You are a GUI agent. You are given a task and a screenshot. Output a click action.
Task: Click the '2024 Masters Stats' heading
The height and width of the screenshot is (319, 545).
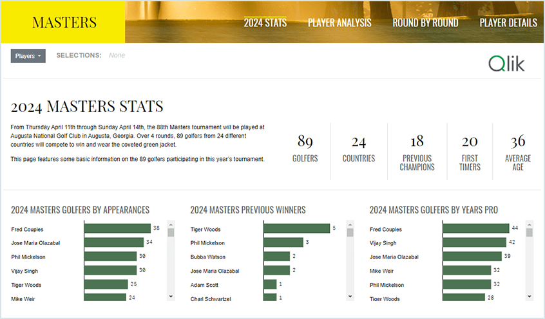[87, 106]
